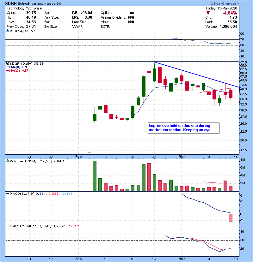This screenshot has height=262, width=253.
Task: Click the candlestick icon beside SDGR (Daily)
Action: click(x=7, y=64)
